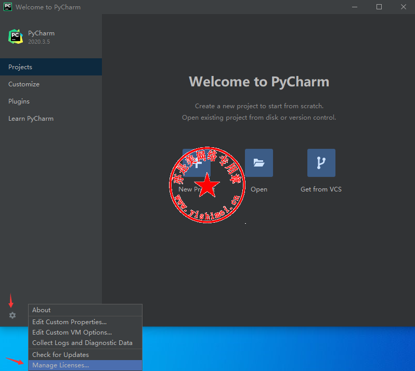Switch to the Customize tab
415x371 pixels.
pos(51,84)
